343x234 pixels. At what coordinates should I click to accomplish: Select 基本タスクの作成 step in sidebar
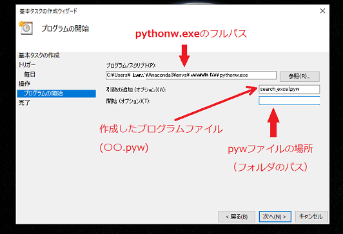39,55
